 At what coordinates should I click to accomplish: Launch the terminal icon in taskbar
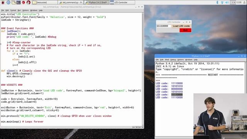tap(19, 2)
